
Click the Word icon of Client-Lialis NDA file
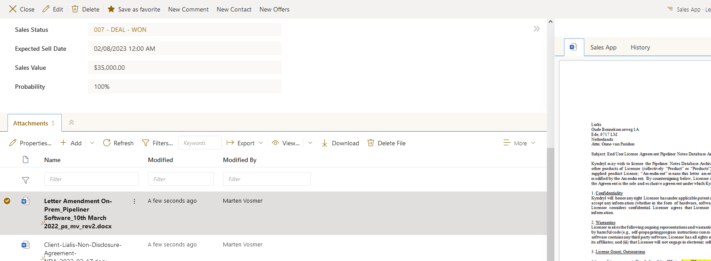coord(26,245)
